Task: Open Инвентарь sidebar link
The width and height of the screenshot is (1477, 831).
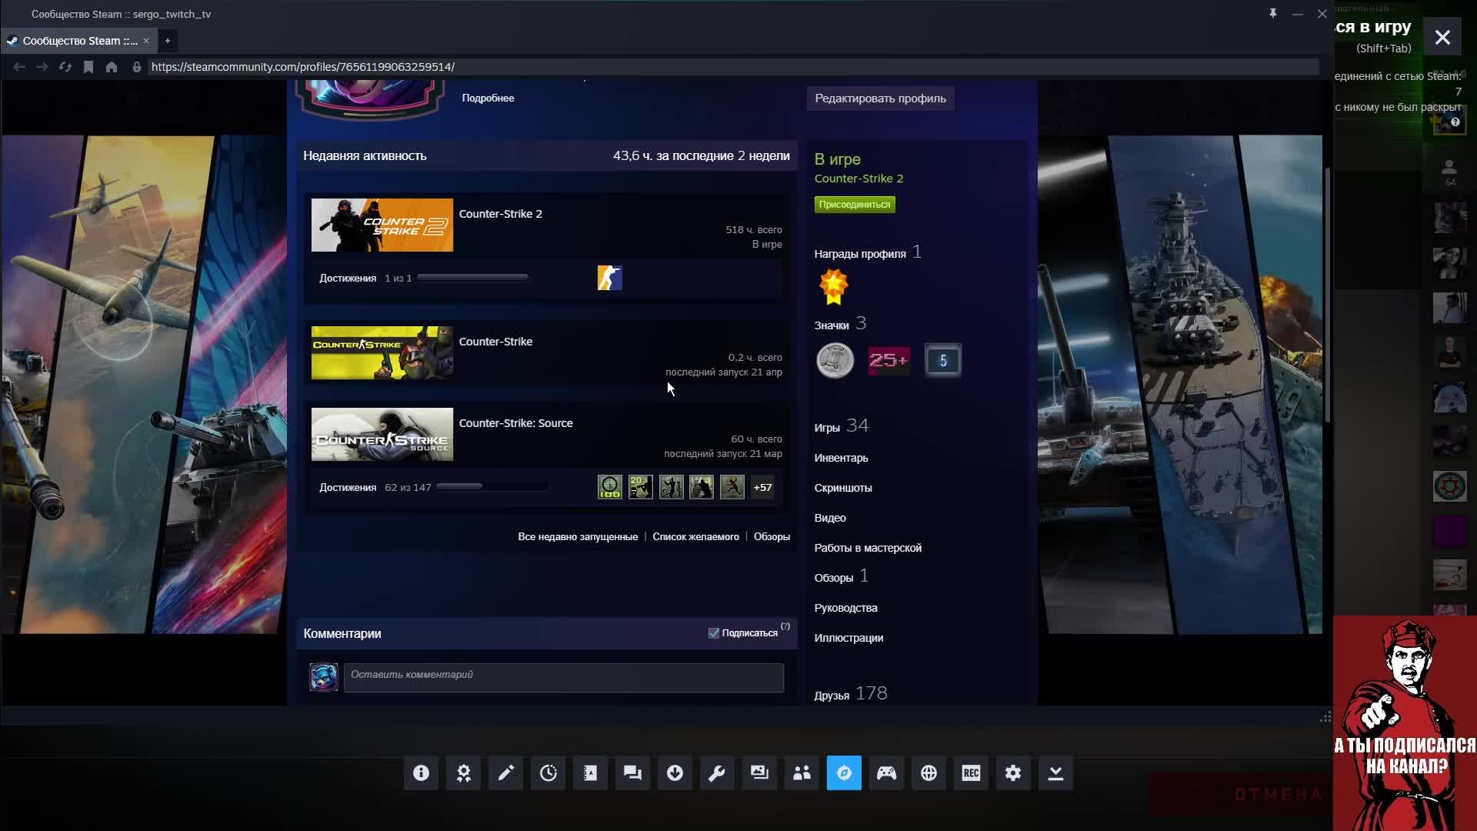Action: pos(841,458)
